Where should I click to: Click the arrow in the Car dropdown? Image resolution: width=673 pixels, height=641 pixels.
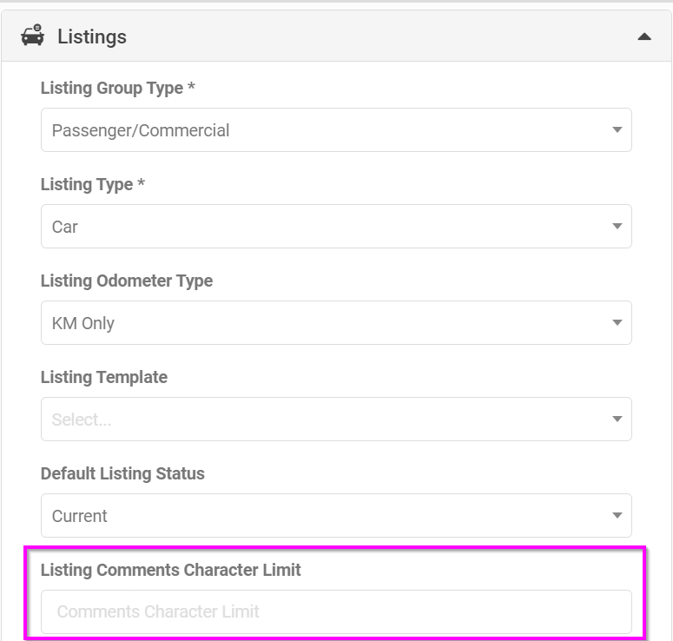coord(617,226)
